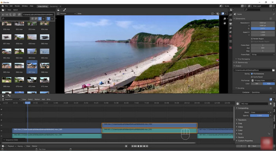Play the animation forward
This screenshot has height=151, width=276.
point(141,146)
